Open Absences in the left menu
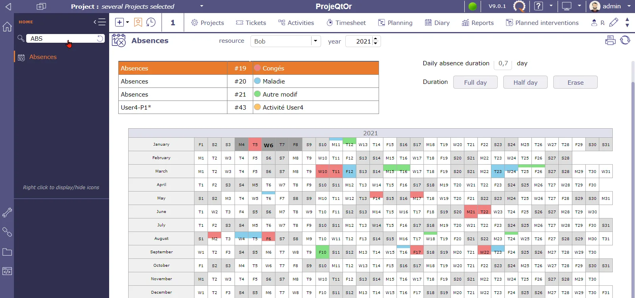 click(43, 57)
